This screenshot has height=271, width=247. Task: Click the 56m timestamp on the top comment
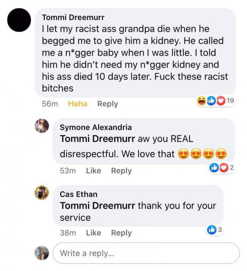50,104
